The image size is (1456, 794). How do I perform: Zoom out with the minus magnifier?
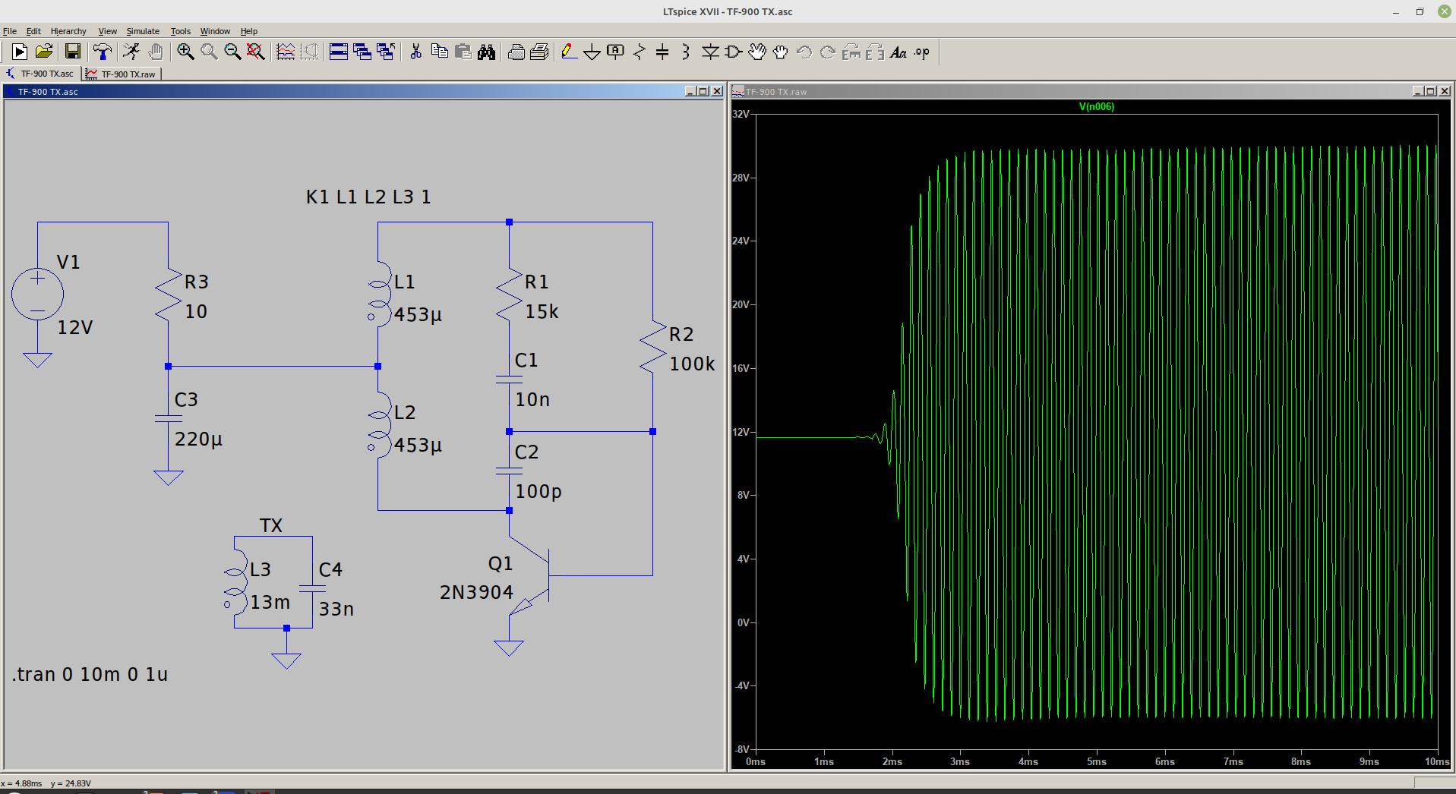(232, 52)
